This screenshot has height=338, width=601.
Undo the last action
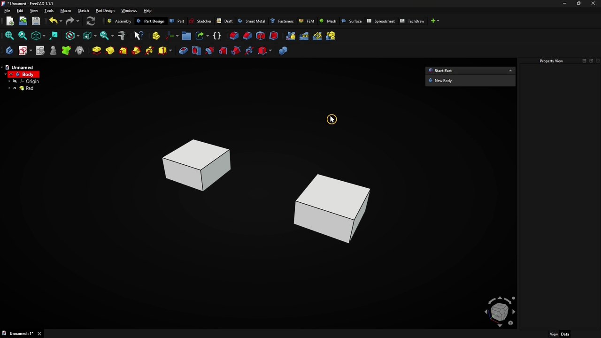pos(53,21)
